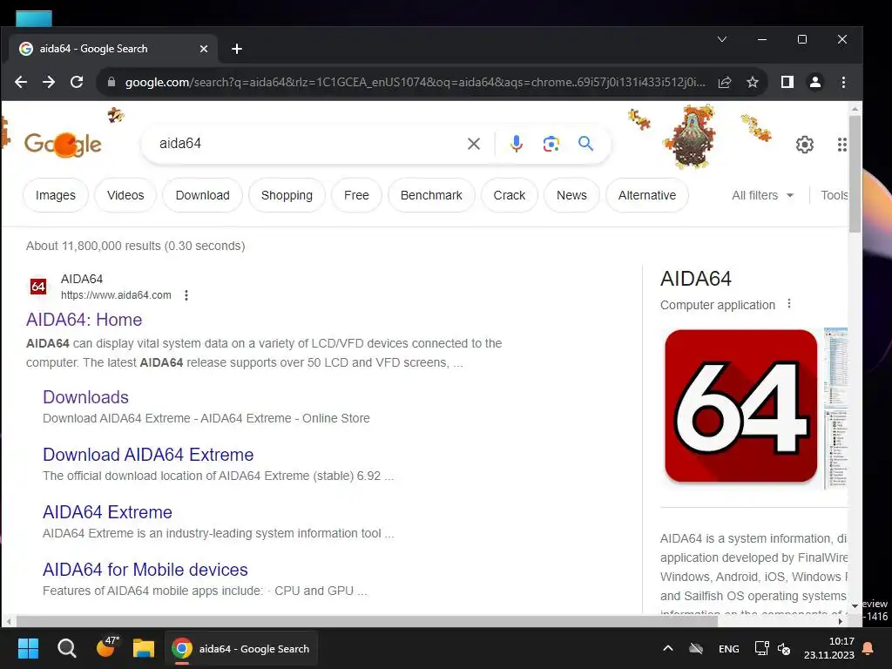Open Chrome side panel
Viewport: 892px width, 669px height.
tap(787, 82)
